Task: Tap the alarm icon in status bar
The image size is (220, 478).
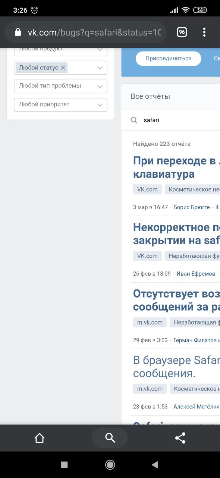Action: click(x=35, y=10)
